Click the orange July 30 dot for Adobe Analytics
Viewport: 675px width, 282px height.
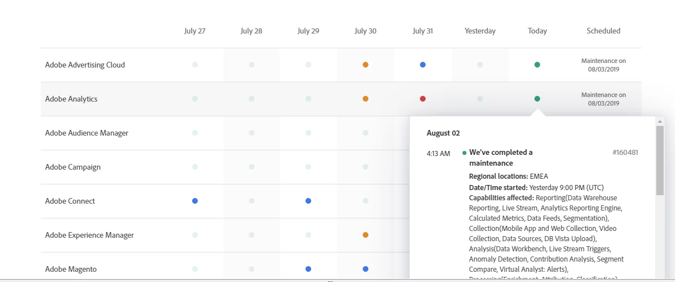coord(366,99)
